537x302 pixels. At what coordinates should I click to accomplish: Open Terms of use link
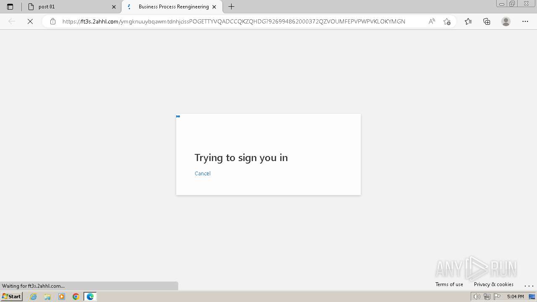coord(449,284)
